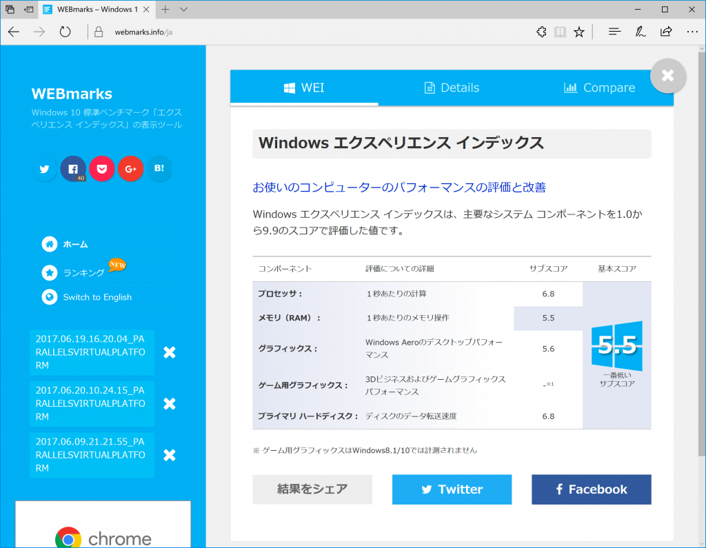Delete the 2017.06.19.16.20.04 result
The width and height of the screenshot is (706, 548).
click(170, 352)
